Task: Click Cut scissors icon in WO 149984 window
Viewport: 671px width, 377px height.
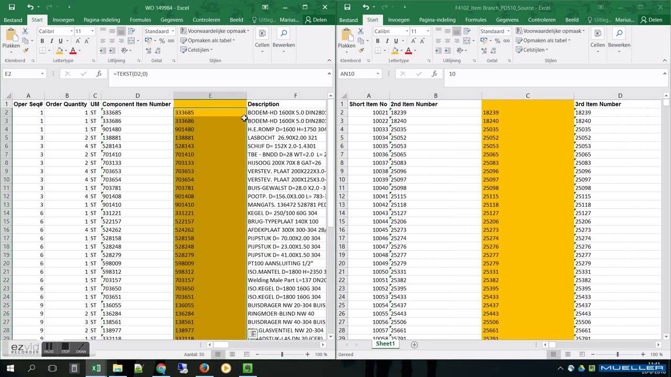Action: (x=25, y=31)
